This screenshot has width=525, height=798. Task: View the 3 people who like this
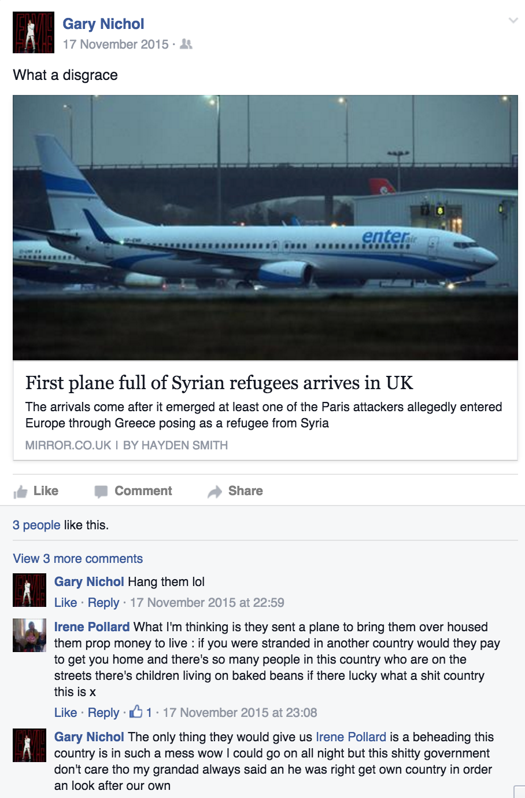tap(36, 525)
